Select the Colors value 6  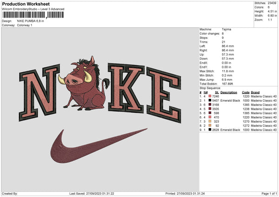(x=269, y=7)
